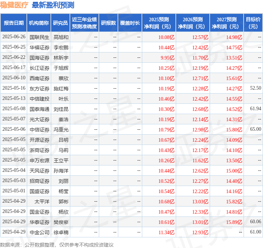Click the 14.10亿 forecast value
The image size is (263, 248).
(234, 150)
